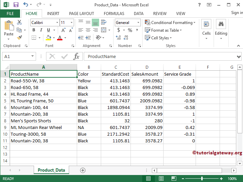
Task: Open the Name Box dropdown arrow
Action: tap(32, 57)
